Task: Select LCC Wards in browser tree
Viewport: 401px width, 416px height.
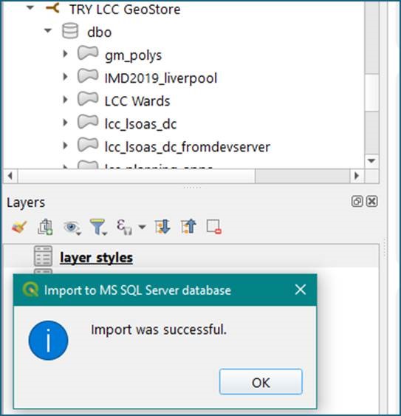Action: point(137,101)
